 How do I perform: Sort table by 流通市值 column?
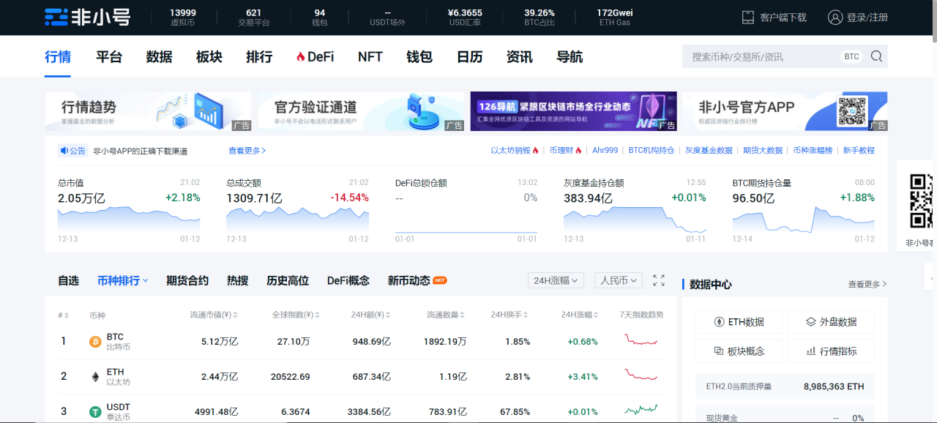click(x=214, y=315)
